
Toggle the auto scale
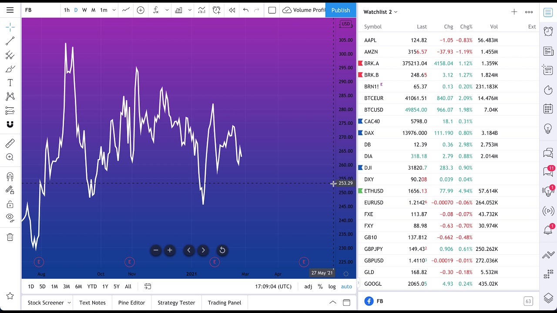346,286
